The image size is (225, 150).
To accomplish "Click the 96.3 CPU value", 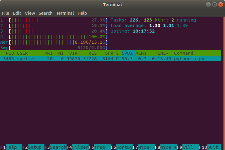I will tap(127, 59).
